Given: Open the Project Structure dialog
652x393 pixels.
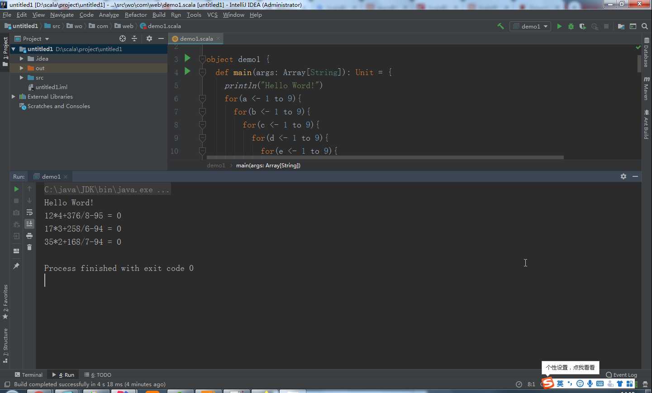Looking at the screenshot, I should click(621, 26).
